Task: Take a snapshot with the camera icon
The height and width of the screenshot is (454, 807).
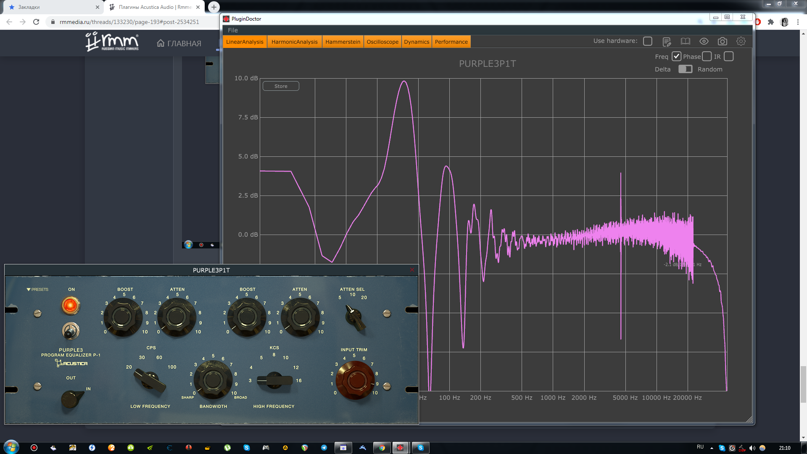Action: (x=723, y=41)
